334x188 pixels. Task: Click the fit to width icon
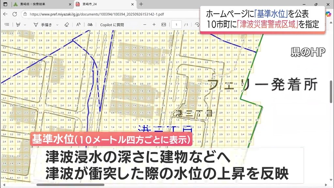(164, 24)
